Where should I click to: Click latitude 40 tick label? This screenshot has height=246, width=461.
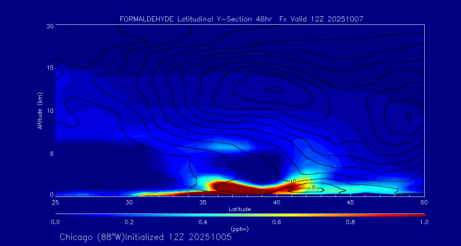[277, 202]
